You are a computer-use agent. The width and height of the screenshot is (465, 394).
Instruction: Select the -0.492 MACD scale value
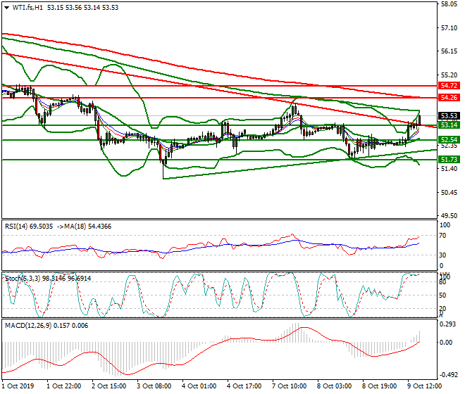click(x=448, y=375)
